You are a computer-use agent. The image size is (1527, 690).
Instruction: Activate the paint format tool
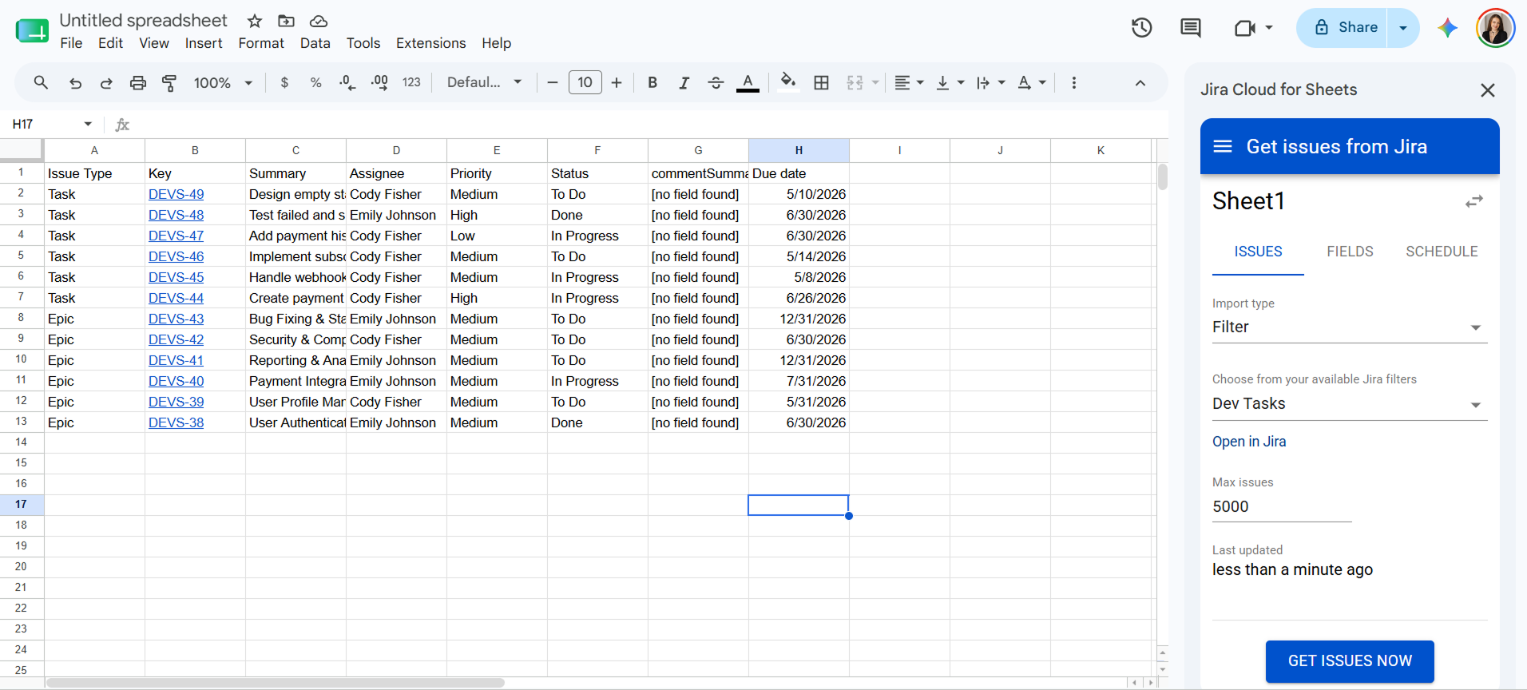[169, 82]
